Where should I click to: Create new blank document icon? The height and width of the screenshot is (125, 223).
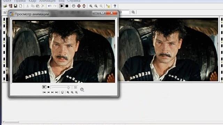(x=21, y=6)
